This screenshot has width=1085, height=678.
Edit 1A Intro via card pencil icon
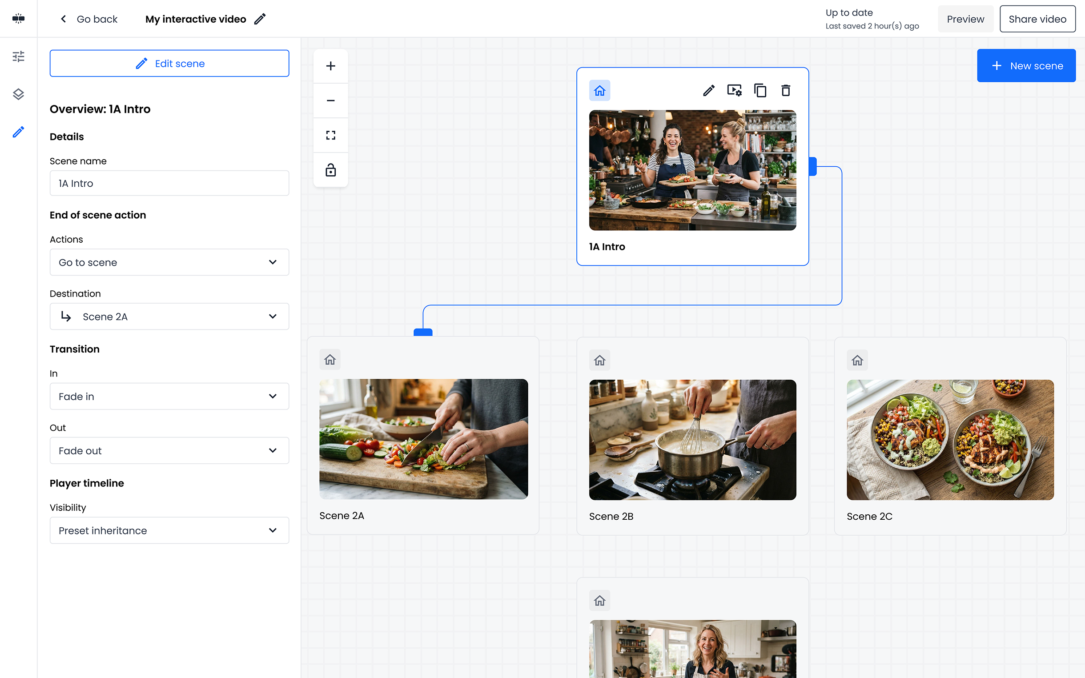click(709, 91)
